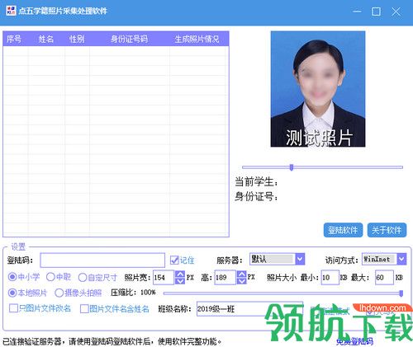Image resolution: width=413 pixels, height=347 pixels.
Task: Open the 服务器 dropdown
Action: 300,259
